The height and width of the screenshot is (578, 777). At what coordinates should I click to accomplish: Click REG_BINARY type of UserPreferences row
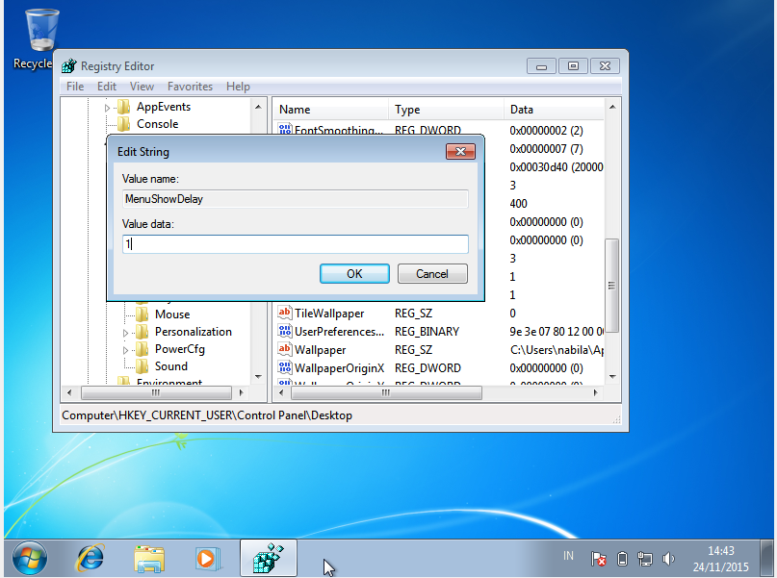coord(427,332)
